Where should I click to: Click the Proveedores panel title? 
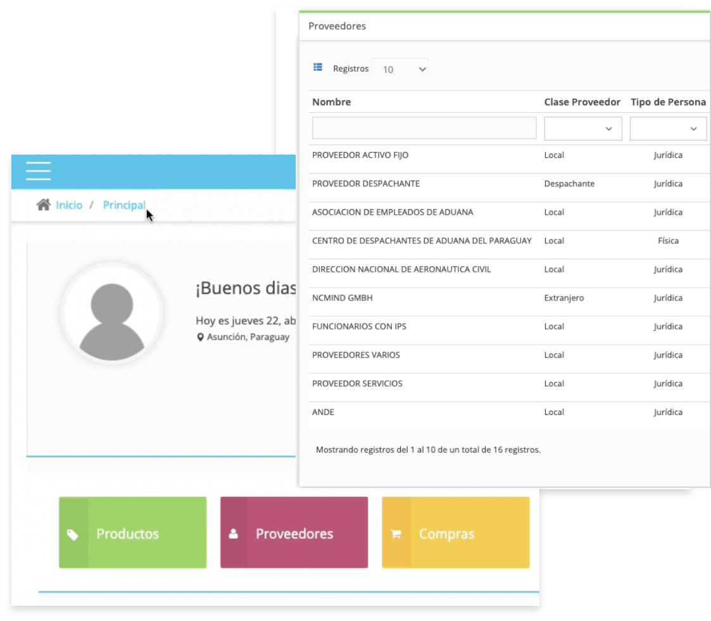click(x=337, y=26)
